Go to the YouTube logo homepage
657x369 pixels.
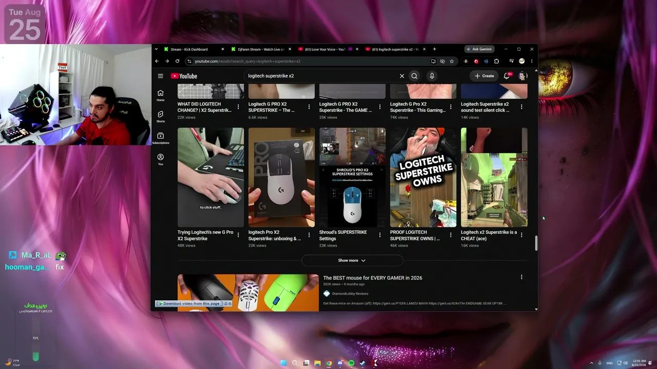coord(184,76)
